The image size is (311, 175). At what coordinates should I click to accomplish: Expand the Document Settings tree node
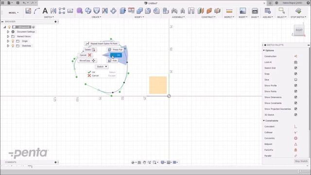coord(8,32)
